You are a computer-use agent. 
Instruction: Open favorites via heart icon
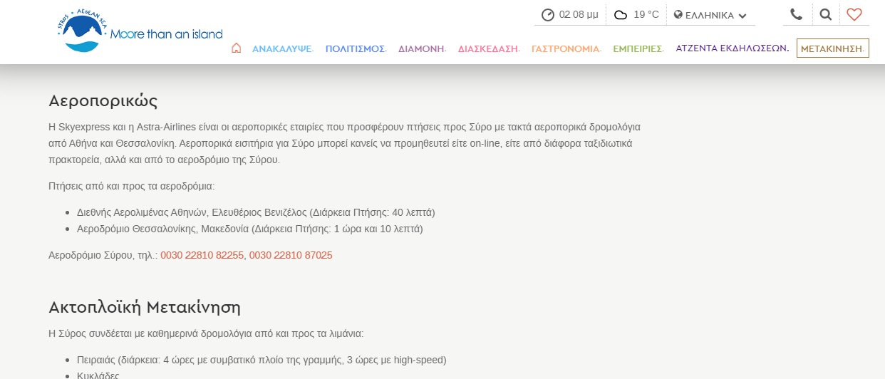pyautogui.click(x=854, y=14)
